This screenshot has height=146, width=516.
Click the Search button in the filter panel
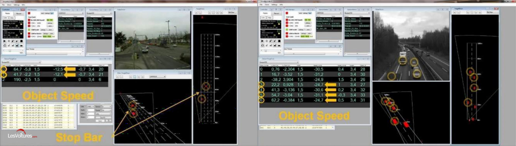103,117
